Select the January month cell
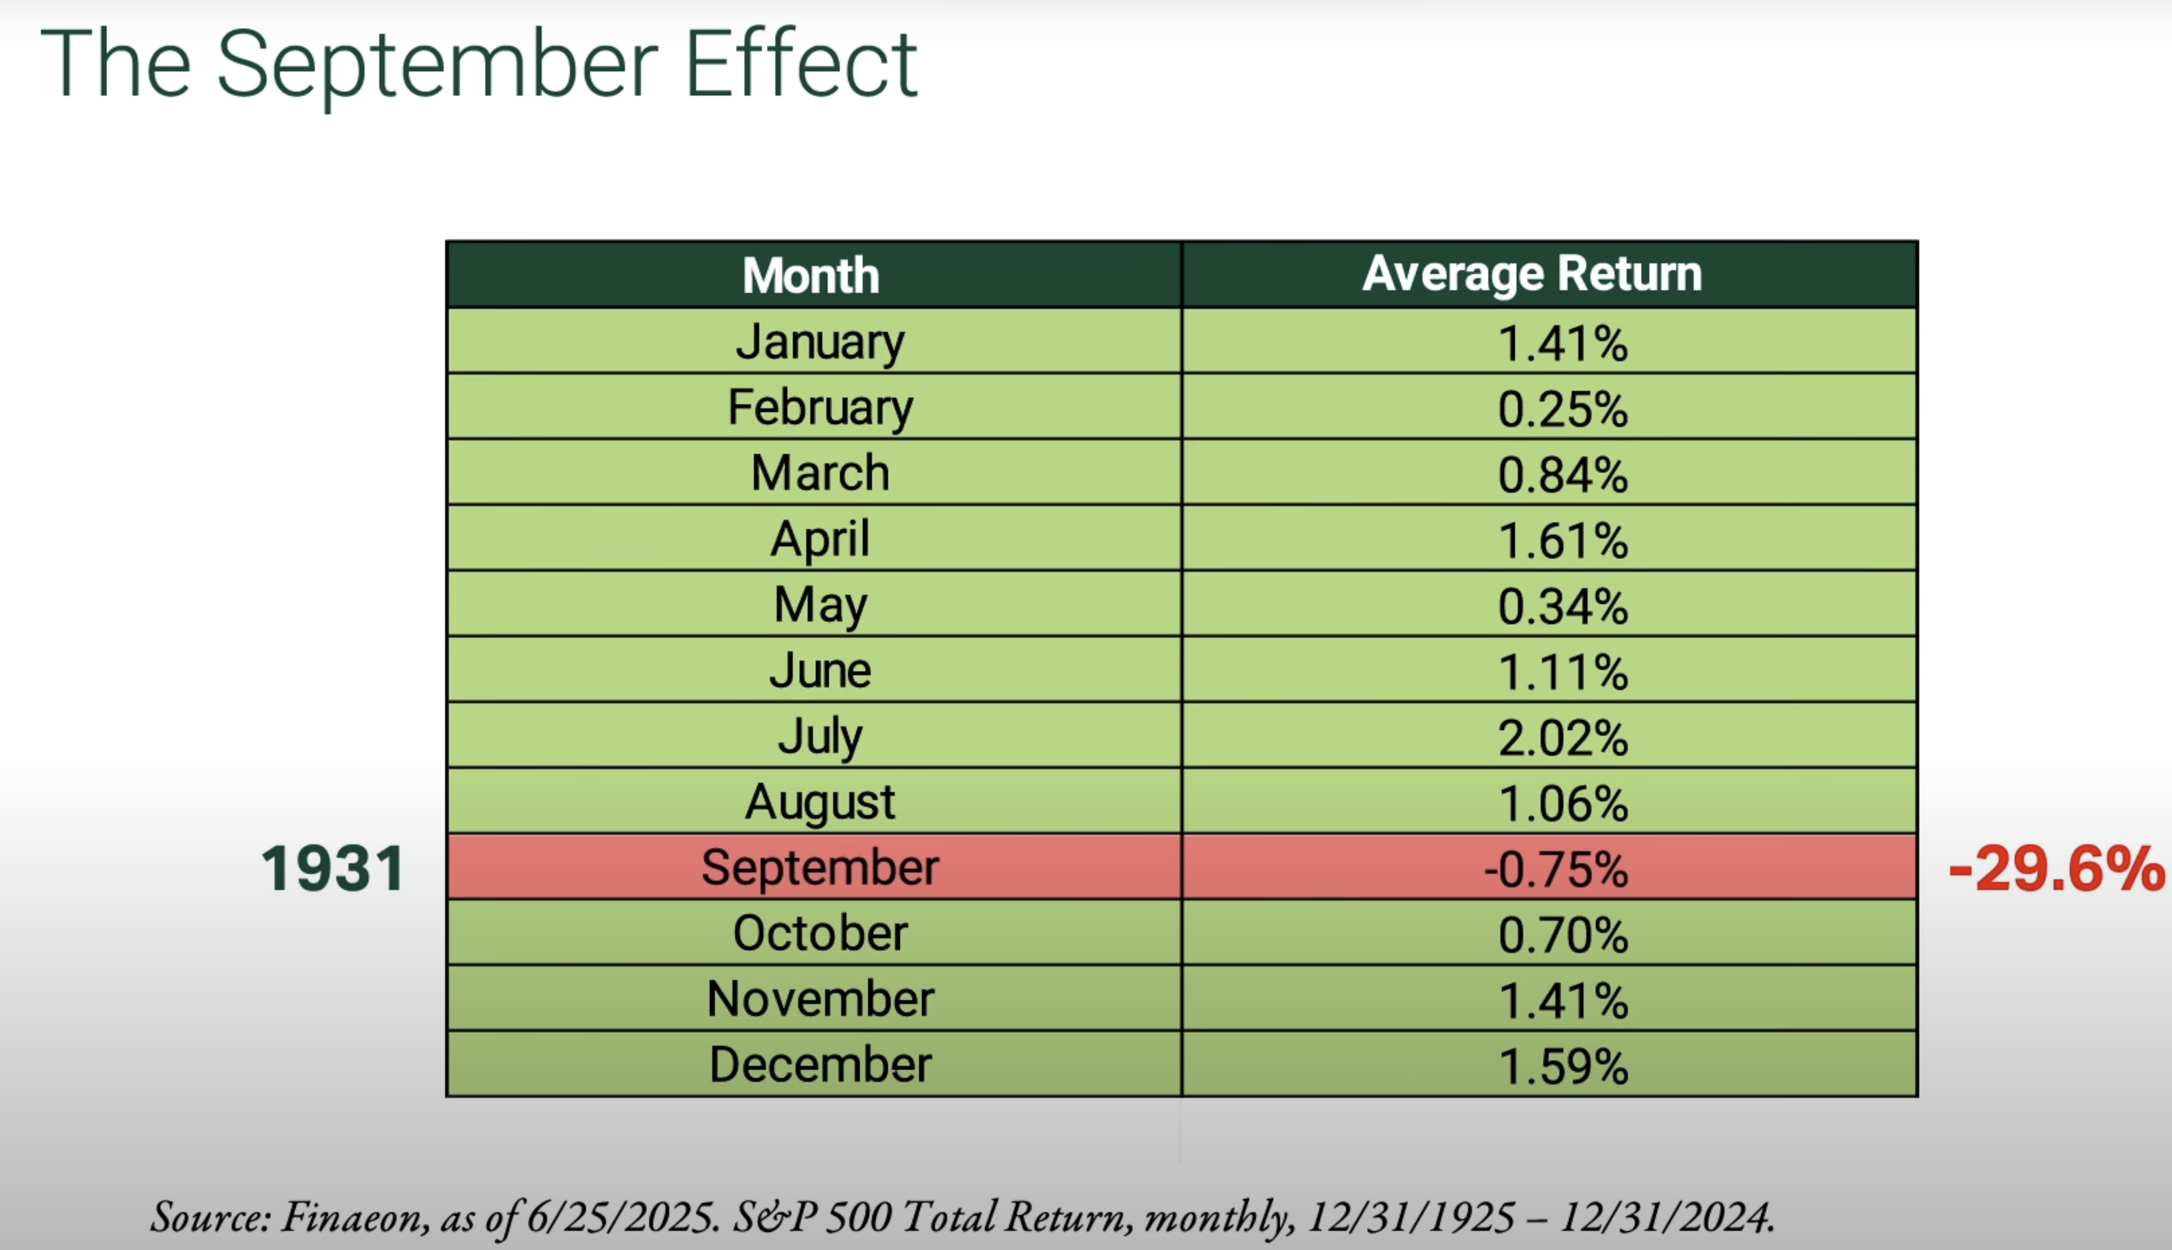The height and width of the screenshot is (1250, 2172). [820, 342]
